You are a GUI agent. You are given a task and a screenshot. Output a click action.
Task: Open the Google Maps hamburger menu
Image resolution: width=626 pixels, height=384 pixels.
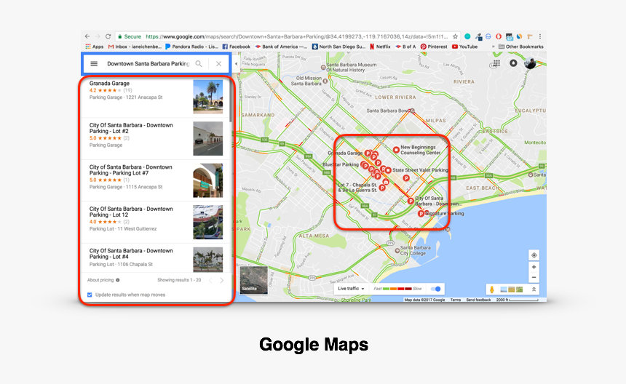(x=94, y=64)
